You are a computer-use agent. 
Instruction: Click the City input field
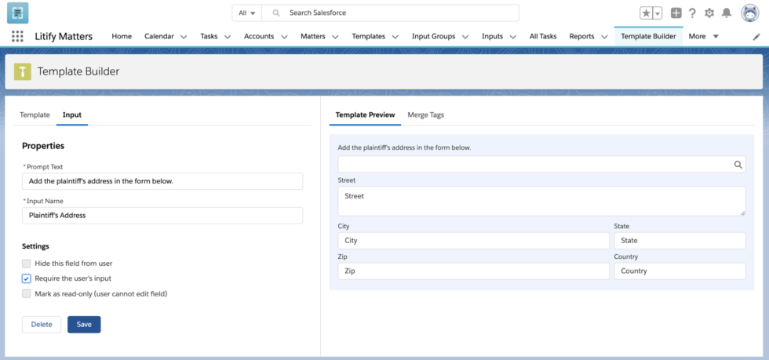coord(473,241)
